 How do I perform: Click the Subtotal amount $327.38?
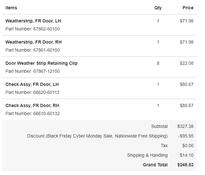tap(185, 126)
